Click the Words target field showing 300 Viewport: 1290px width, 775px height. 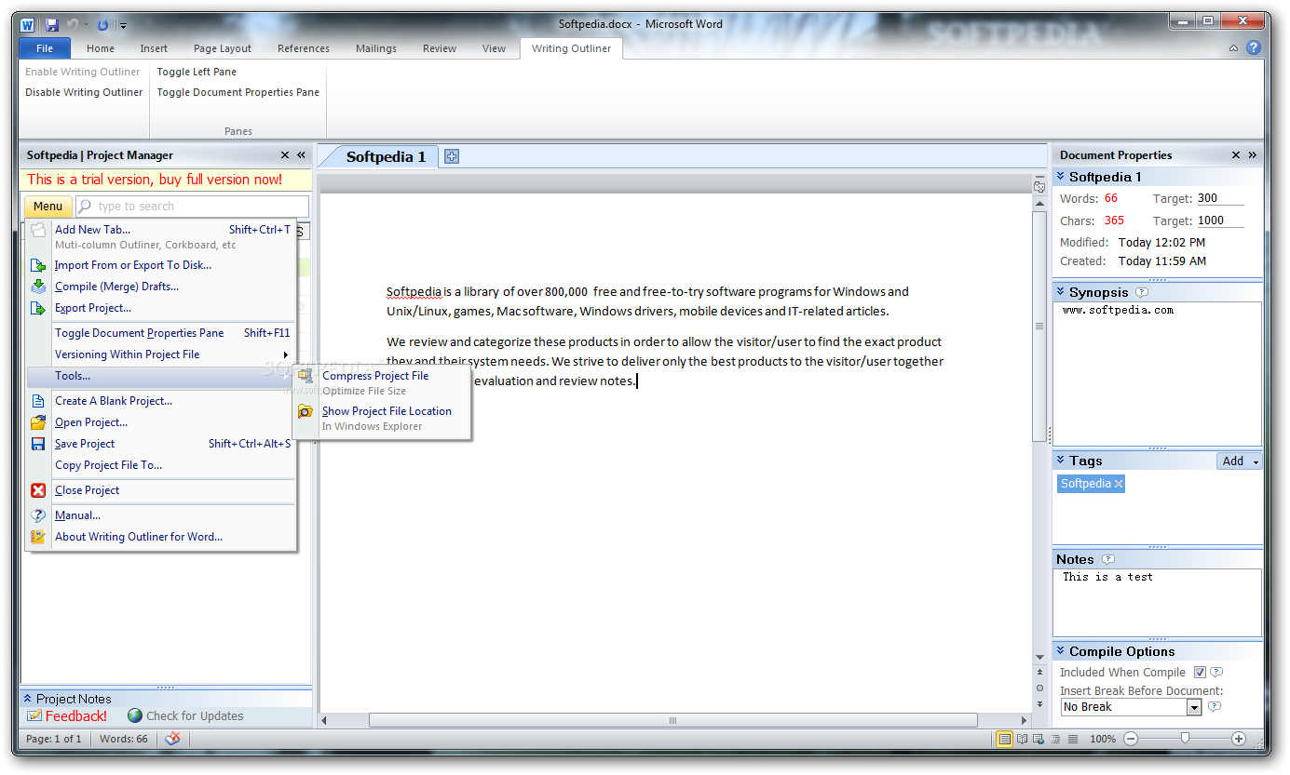pos(1220,198)
